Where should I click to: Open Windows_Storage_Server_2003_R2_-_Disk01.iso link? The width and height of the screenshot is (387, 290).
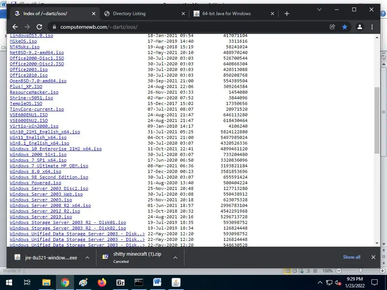click(68, 223)
